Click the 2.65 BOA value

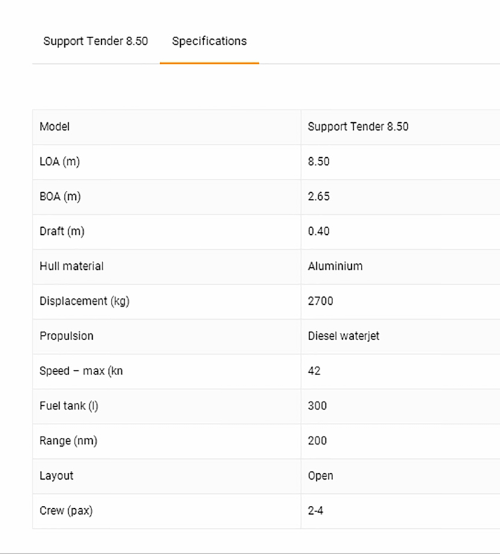click(x=319, y=197)
